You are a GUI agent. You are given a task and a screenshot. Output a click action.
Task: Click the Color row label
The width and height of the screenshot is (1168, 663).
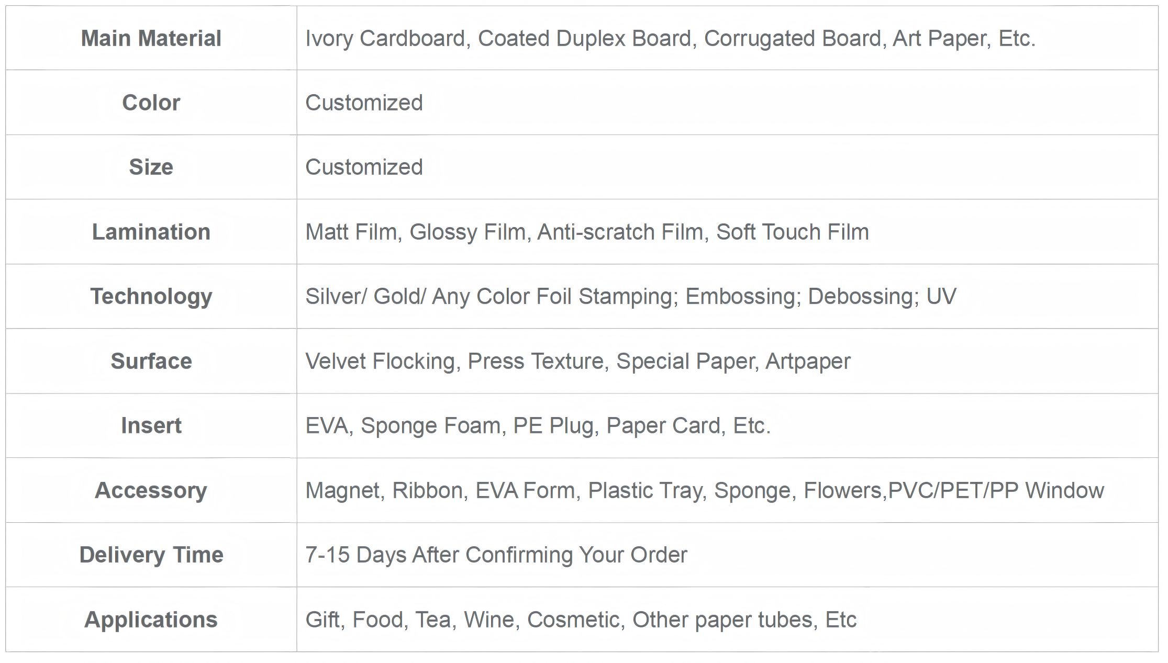pyautogui.click(x=151, y=103)
